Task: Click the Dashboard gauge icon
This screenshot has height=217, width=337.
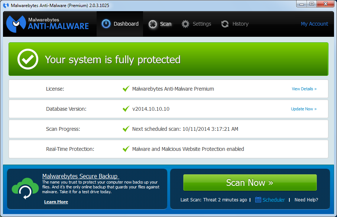Action: (x=106, y=24)
